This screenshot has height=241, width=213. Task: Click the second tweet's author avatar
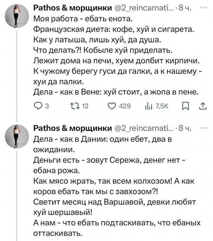(16, 136)
